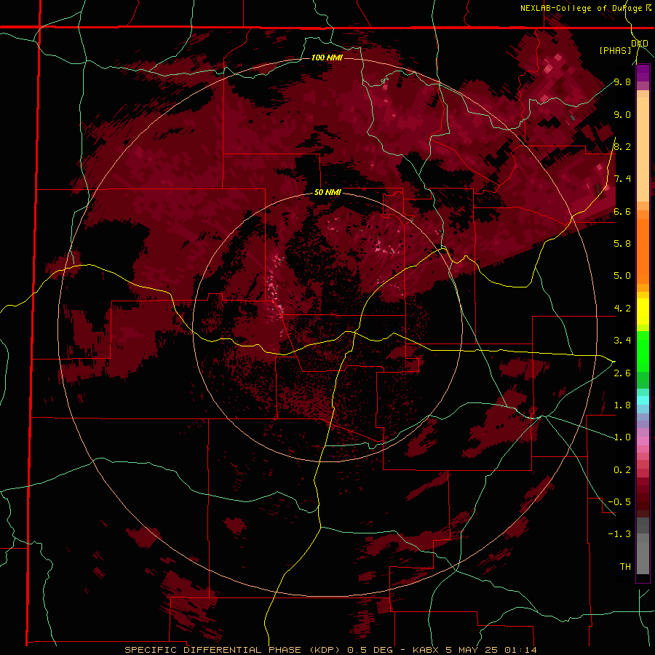The height and width of the screenshot is (655, 655).
Task: Click the Specific Differential Phase caption at bottom
Action: (330, 650)
